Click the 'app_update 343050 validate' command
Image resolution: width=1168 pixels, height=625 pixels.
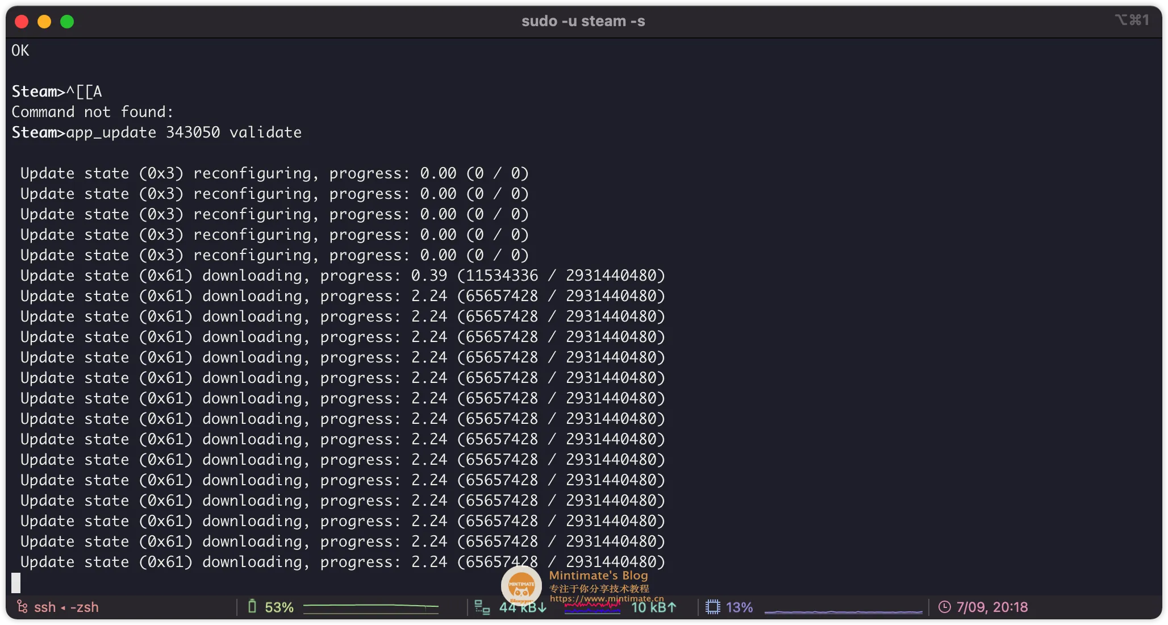[x=184, y=132]
